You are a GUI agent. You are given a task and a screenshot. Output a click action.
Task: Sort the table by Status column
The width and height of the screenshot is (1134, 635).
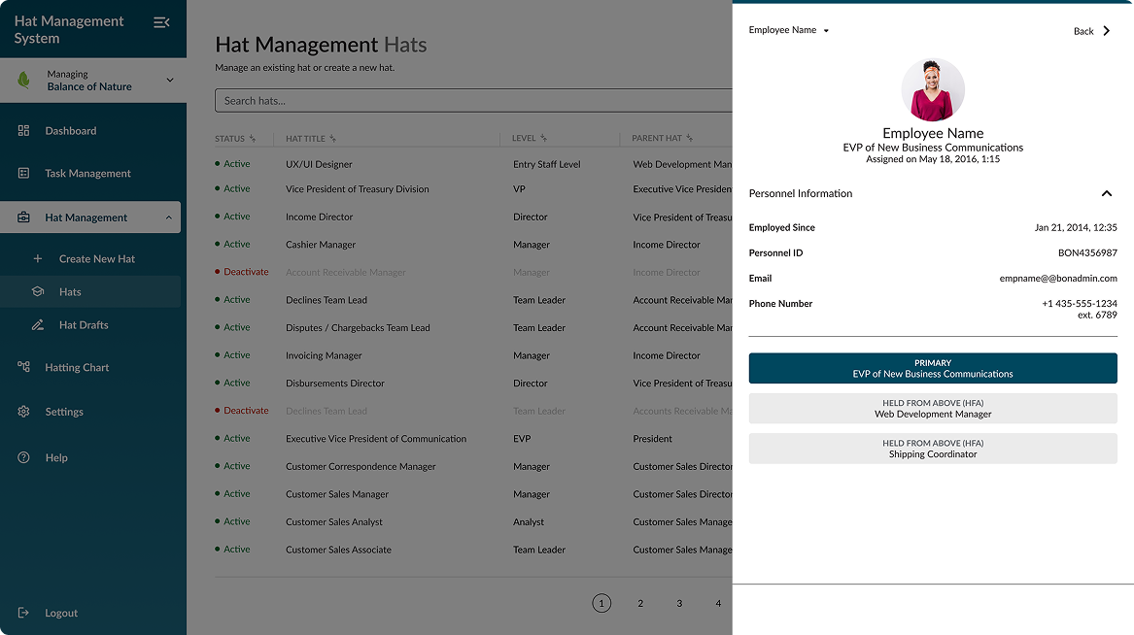[253, 139]
